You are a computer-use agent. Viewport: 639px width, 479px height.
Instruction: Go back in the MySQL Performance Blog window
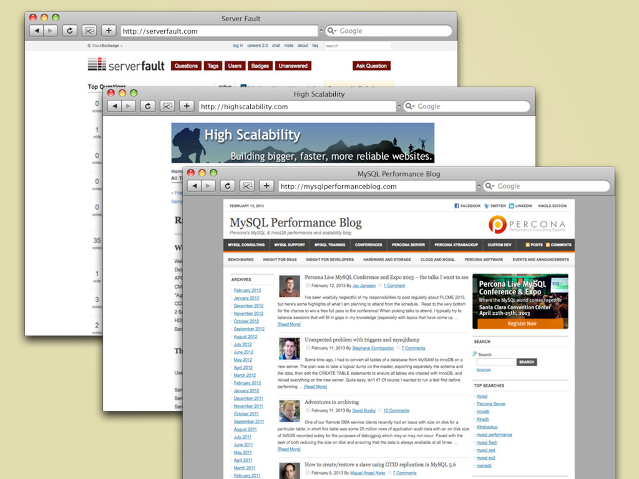[195, 186]
